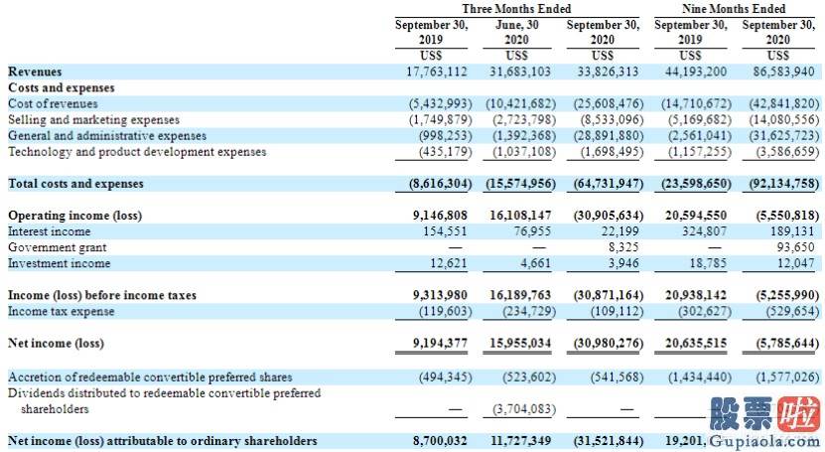
Task: Select total costs value (64,731,947)
Action: (609, 184)
